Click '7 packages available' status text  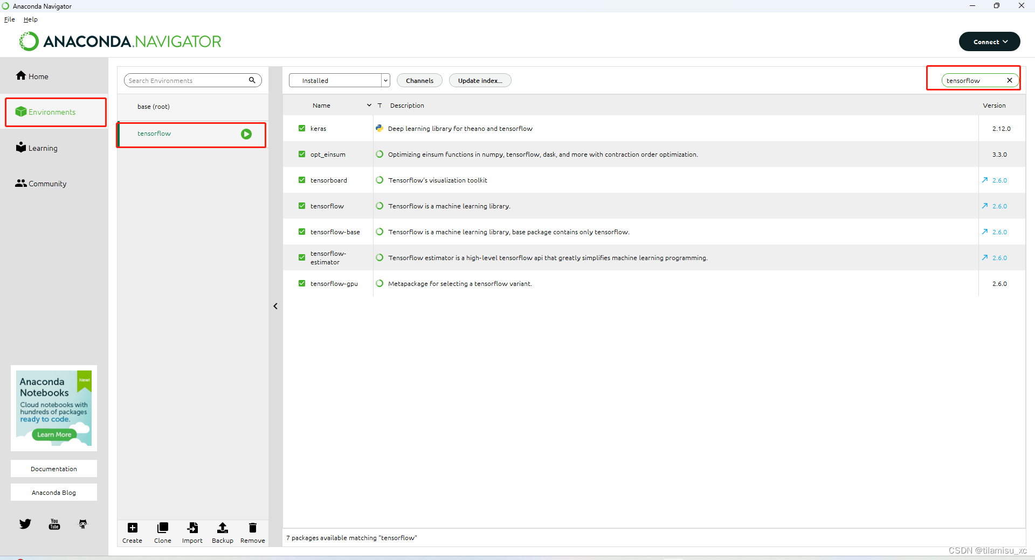[351, 537]
